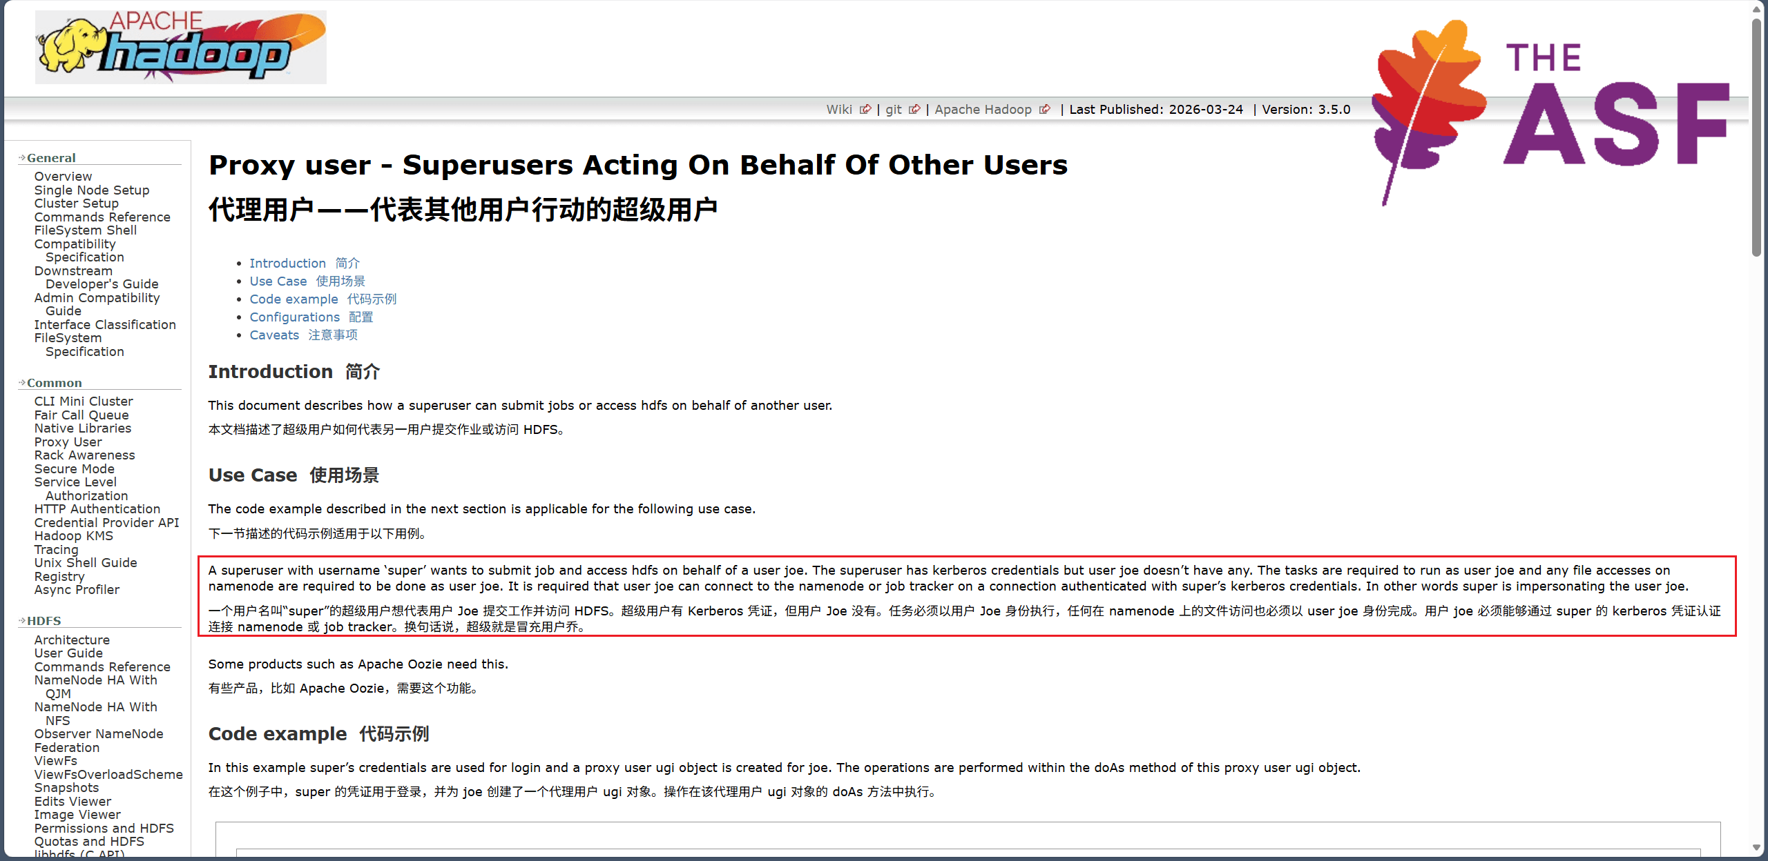Click scrollbar down arrow at bottom
The image size is (1768, 861).
[1756, 848]
